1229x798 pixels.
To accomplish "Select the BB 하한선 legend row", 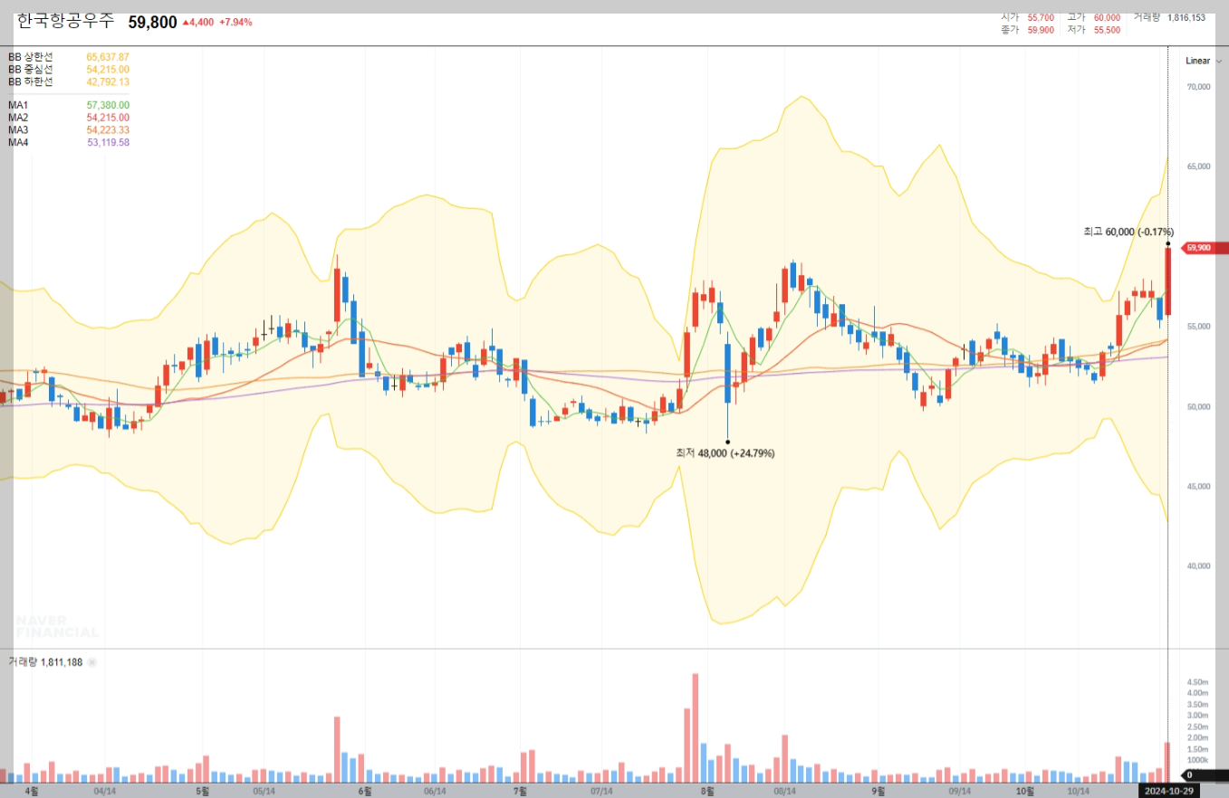I will 69,81.
